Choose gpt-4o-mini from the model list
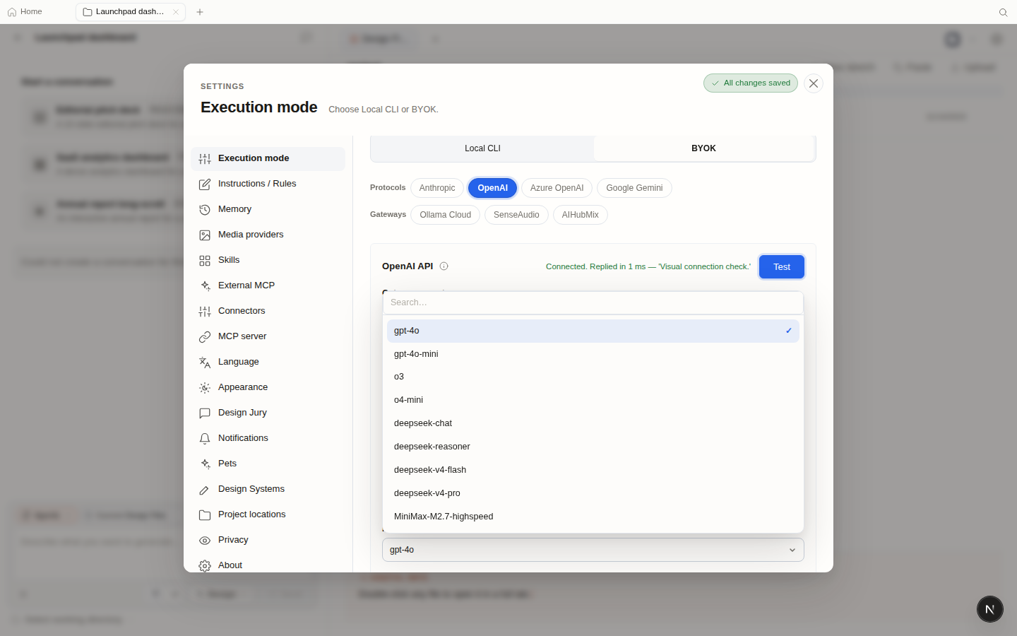The height and width of the screenshot is (636, 1017). click(x=593, y=354)
